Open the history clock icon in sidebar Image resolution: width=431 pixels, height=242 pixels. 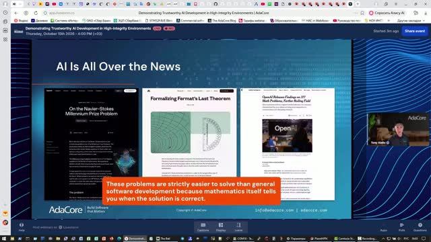tap(5, 13)
